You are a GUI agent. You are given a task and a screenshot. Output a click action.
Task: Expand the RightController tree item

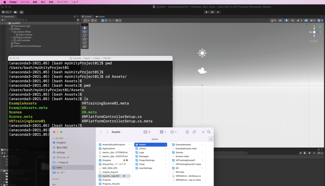pyautogui.click(x=12, y=38)
